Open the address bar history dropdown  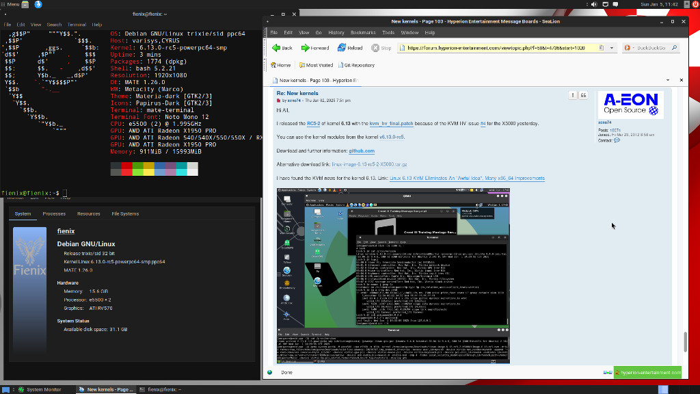click(x=612, y=48)
